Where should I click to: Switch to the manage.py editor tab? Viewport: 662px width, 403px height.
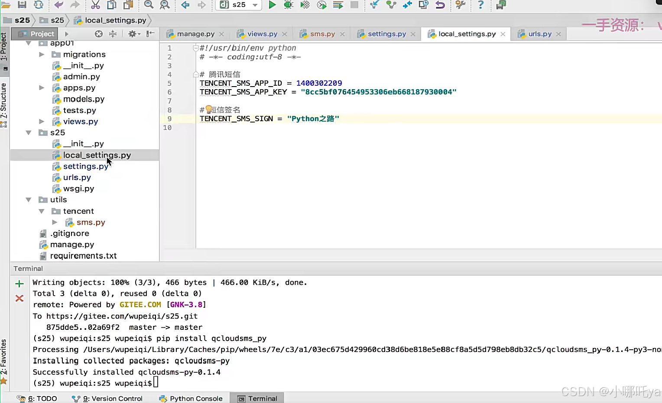[195, 34]
